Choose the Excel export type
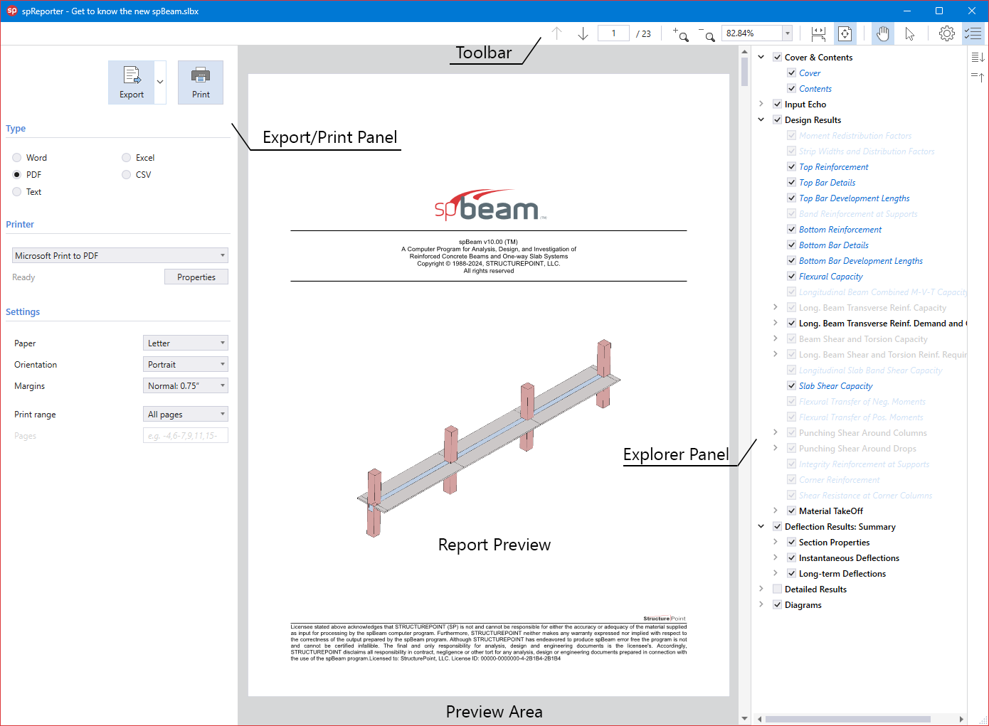The image size is (989, 726). click(x=127, y=158)
